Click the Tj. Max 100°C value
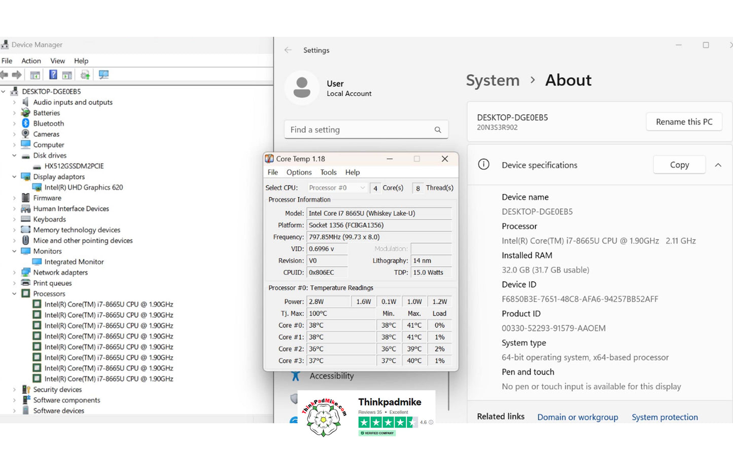Viewport: 733px width, 460px height. tap(341, 313)
